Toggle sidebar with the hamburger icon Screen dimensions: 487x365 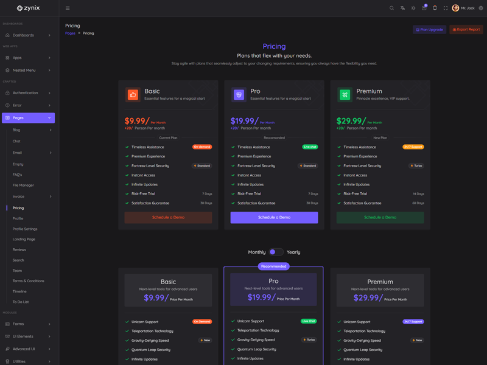coord(68,8)
